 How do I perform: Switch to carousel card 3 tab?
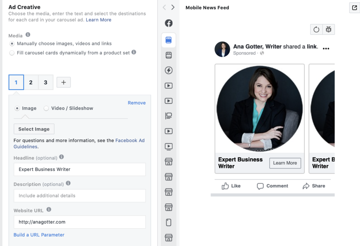point(46,82)
